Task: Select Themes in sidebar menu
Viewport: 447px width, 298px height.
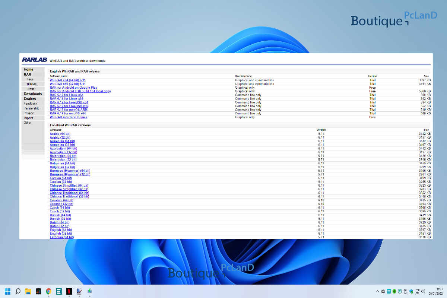Action: click(31, 84)
